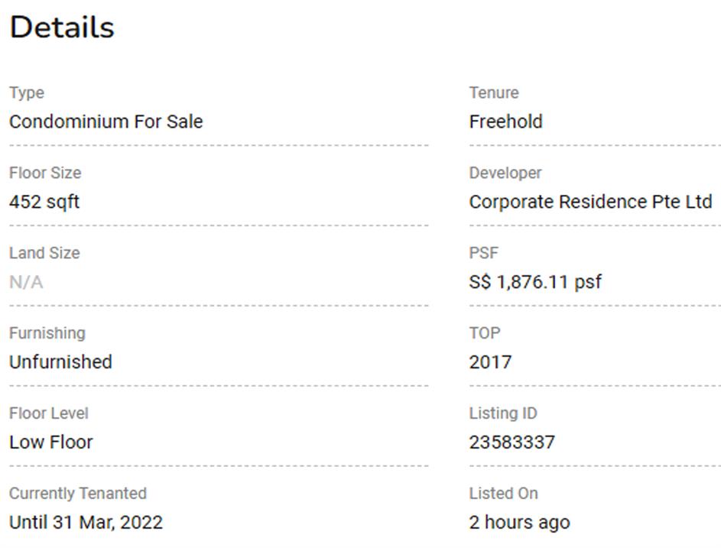Screen dimensions: 721x548
Task: Click the Listed On label
Action: [x=503, y=493]
